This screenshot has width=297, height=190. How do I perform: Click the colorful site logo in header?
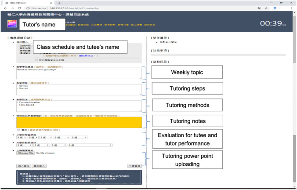click(x=13, y=24)
